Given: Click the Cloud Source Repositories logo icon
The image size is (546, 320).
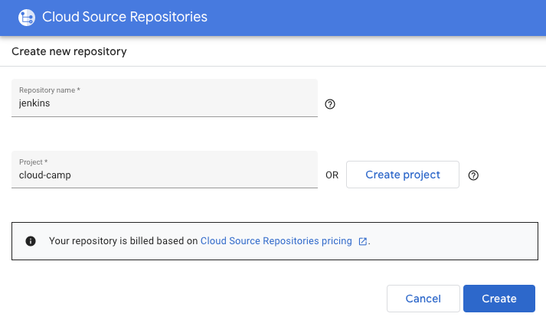Looking at the screenshot, I should [x=26, y=17].
